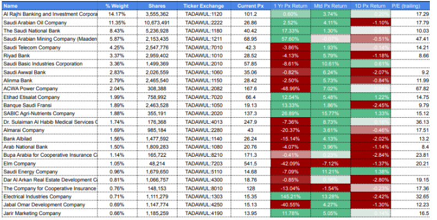Click the Riyad Bank name cell
437x220 pixels.
(50, 56)
